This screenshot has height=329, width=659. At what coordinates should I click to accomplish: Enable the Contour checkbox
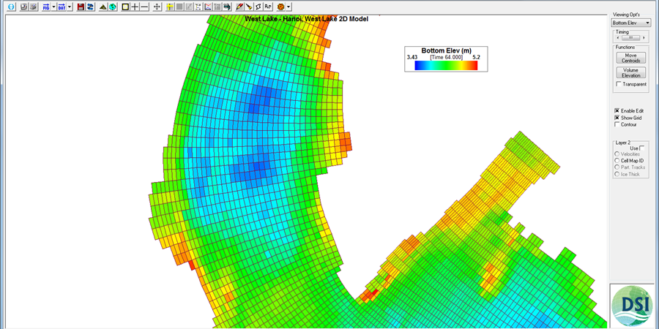[x=617, y=124]
